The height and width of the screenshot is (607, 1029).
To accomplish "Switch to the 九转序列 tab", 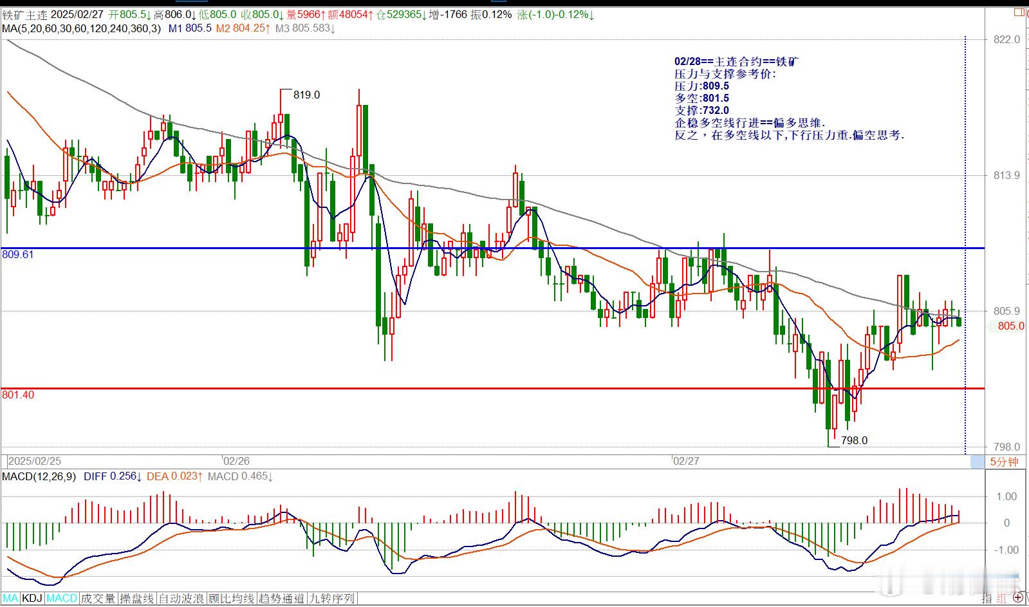I will [x=332, y=599].
